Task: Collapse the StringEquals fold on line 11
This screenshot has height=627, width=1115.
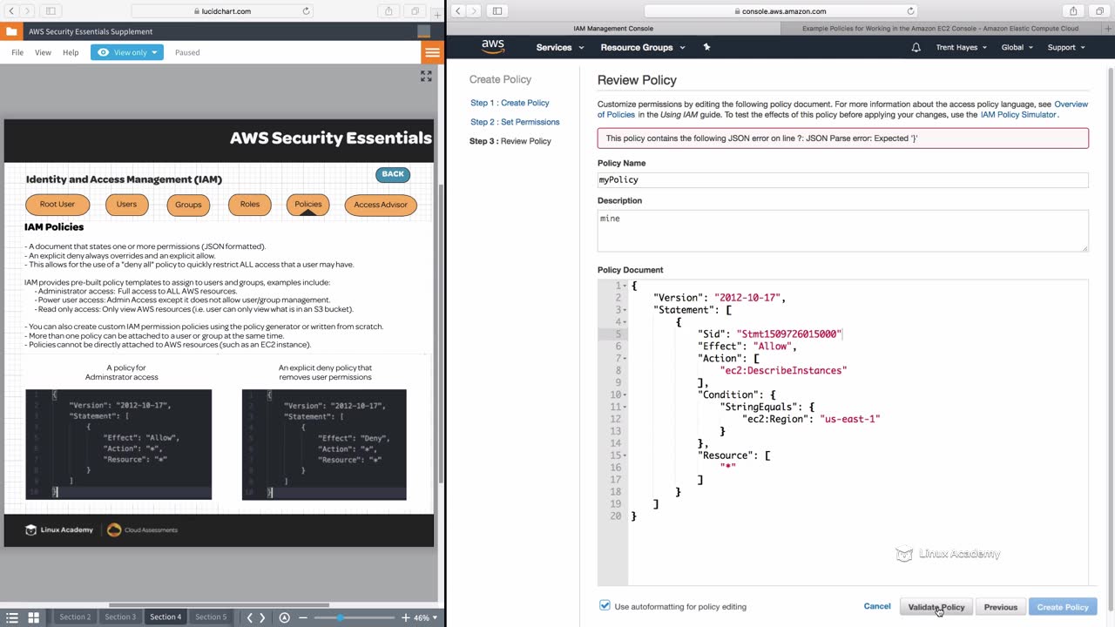Action: pos(625,408)
